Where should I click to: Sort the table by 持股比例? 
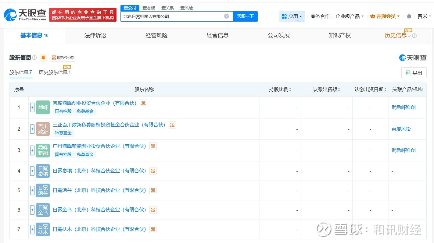pyautogui.click(x=280, y=90)
